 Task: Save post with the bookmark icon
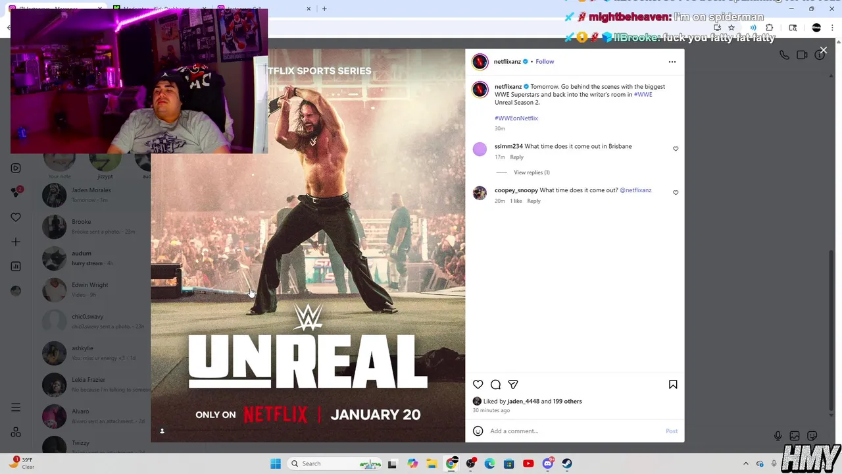click(673, 384)
